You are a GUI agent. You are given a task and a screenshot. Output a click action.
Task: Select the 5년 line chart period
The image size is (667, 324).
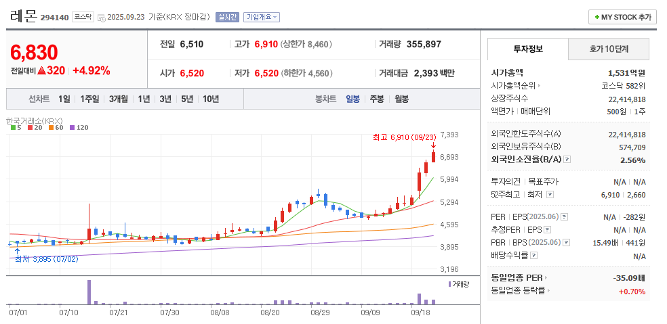(186, 99)
